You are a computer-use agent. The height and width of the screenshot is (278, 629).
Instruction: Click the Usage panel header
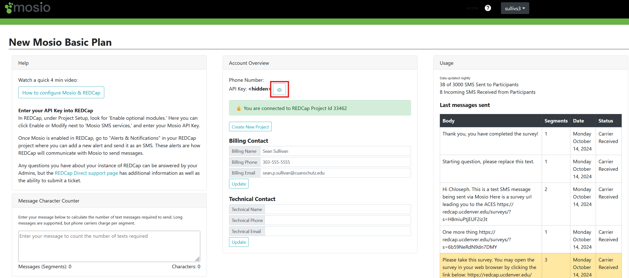(x=531, y=63)
